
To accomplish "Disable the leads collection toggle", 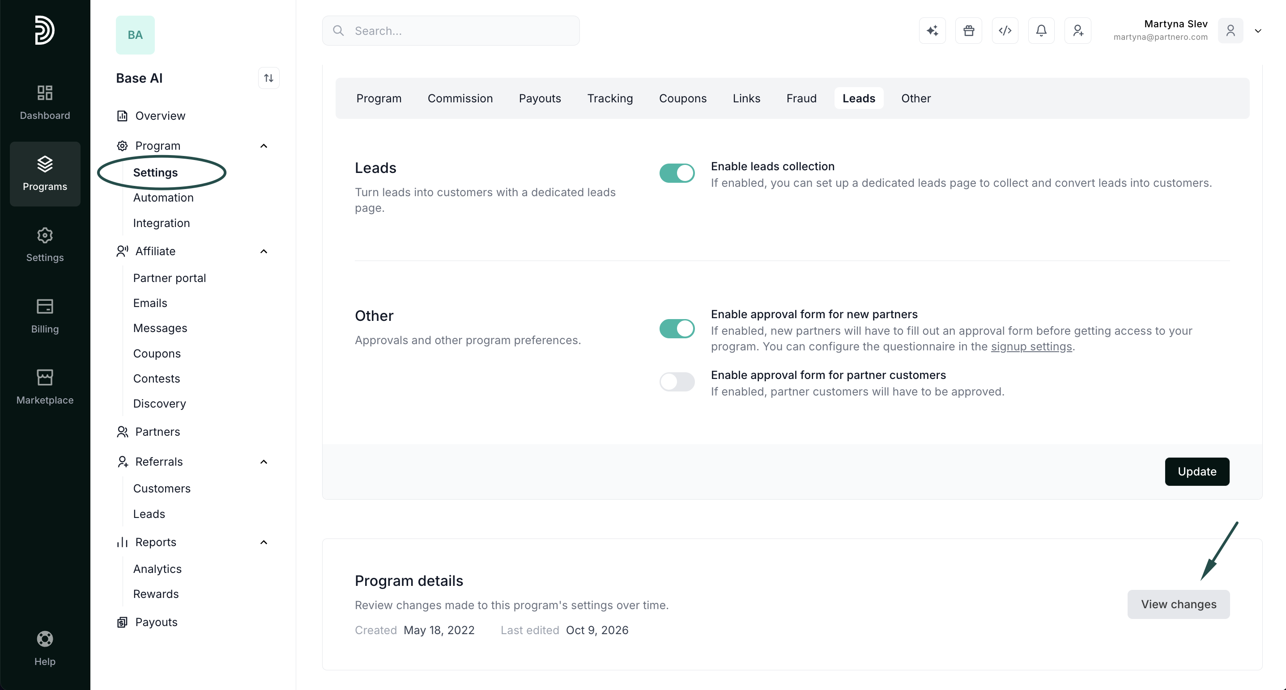I will tap(677, 173).
